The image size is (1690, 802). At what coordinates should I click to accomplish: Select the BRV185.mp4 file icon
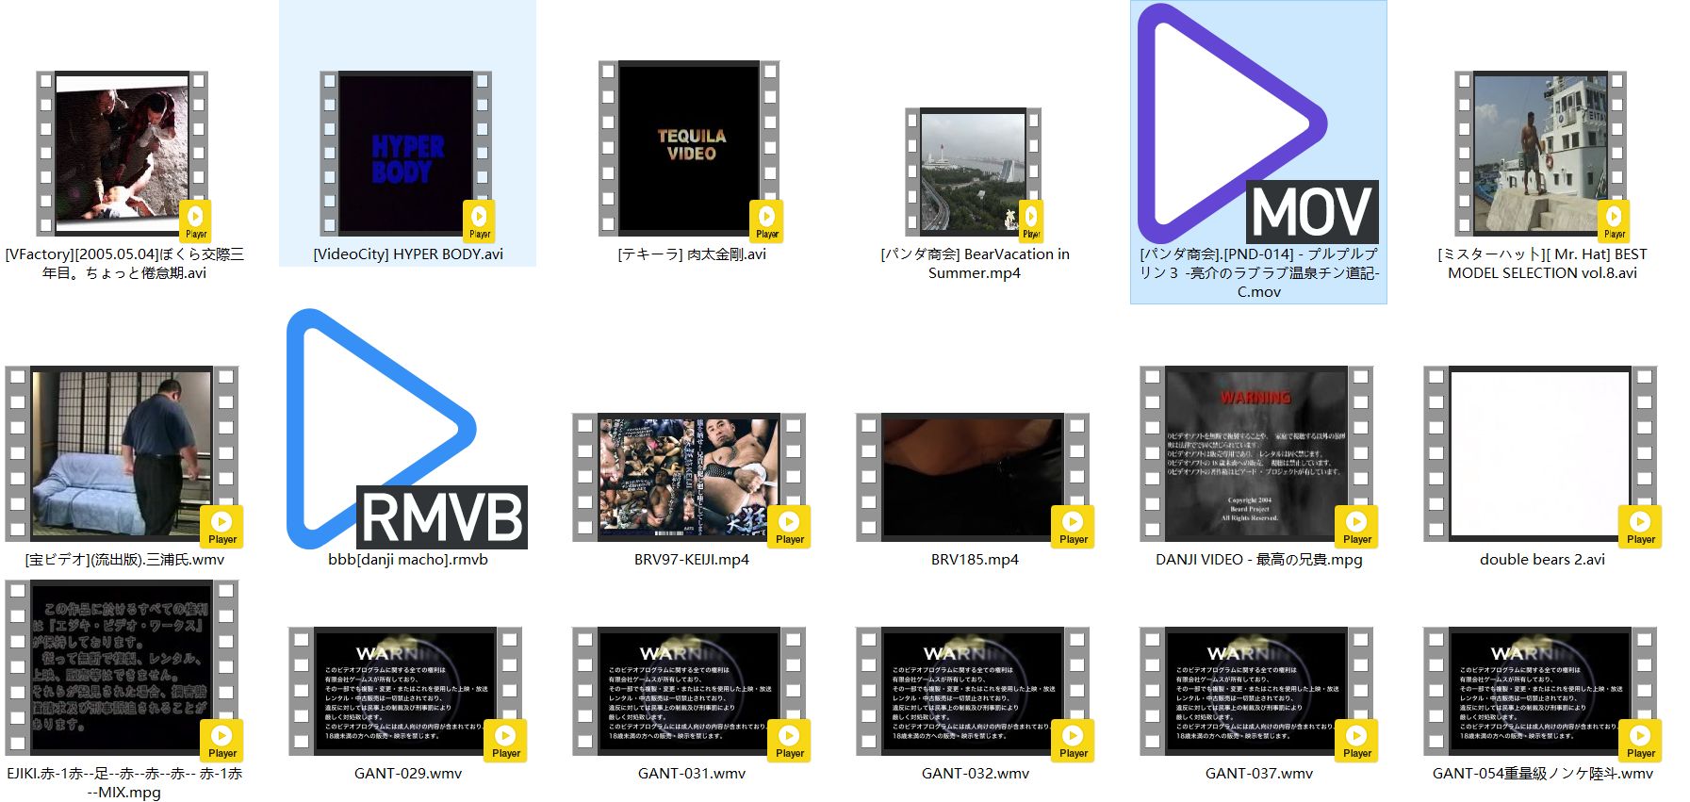[973, 477]
